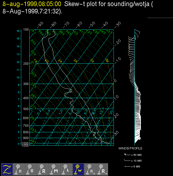The height and width of the screenshot is (176, 173).
Task: Click the yellow 8-aug-1999,08:05:00 timestamp
Action: 32,4
